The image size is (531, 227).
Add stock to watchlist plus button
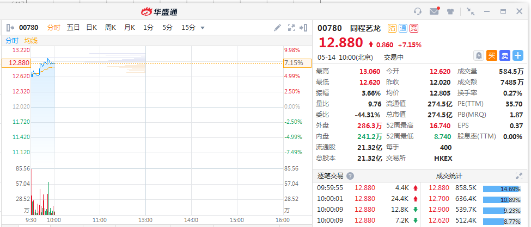518,55
